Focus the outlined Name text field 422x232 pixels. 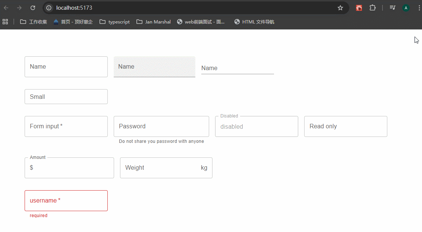click(66, 67)
